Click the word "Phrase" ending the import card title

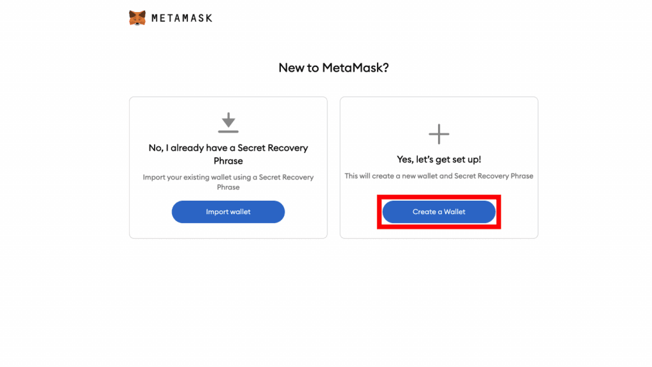(228, 161)
